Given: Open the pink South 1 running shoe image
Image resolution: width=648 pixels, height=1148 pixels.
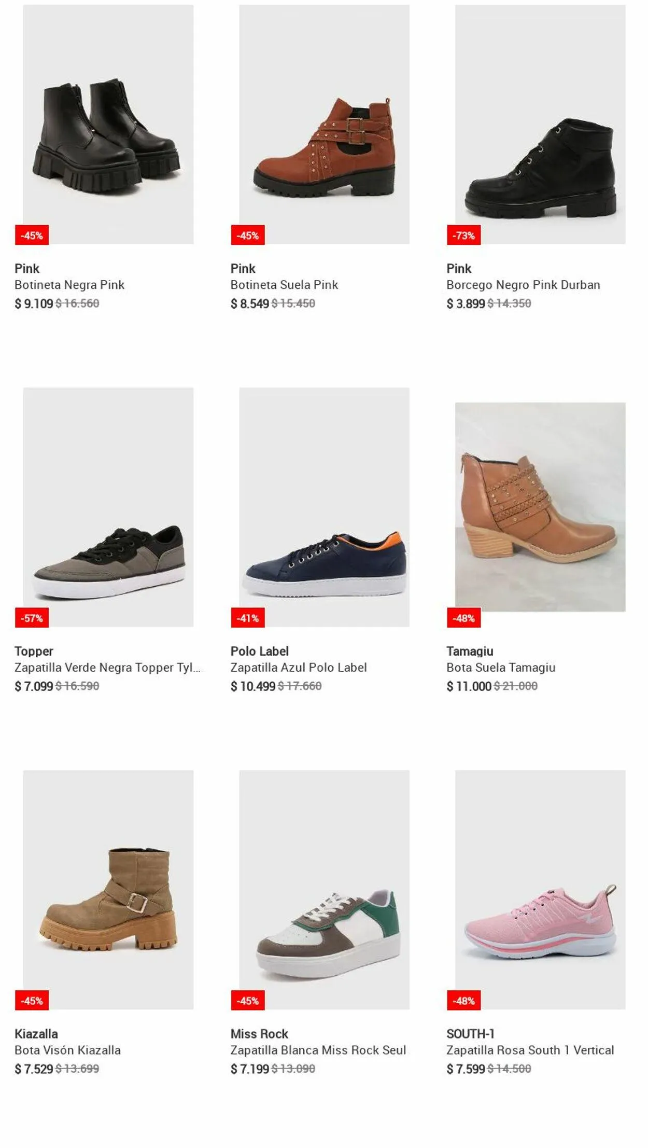Looking at the screenshot, I should click(x=540, y=889).
